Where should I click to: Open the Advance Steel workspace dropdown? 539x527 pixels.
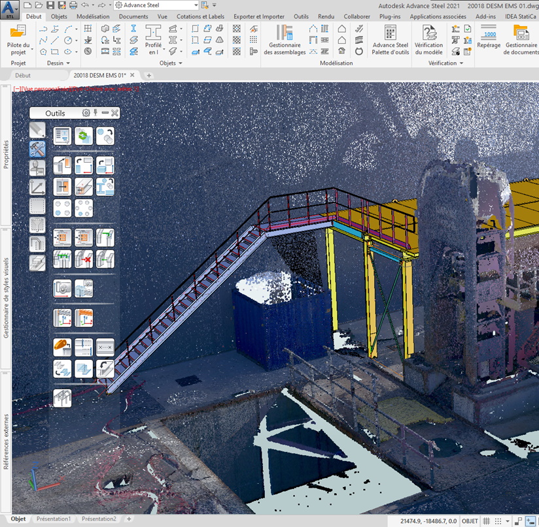[x=196, y=5]
